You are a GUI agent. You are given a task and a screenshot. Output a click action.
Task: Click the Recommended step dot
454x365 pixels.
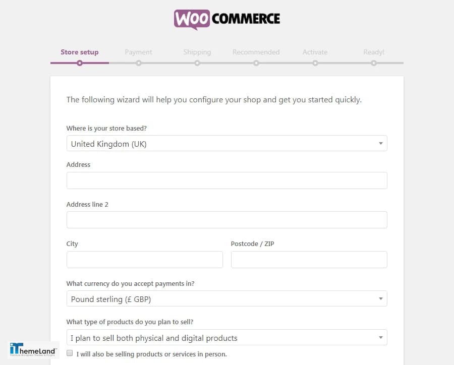[256, 63]
